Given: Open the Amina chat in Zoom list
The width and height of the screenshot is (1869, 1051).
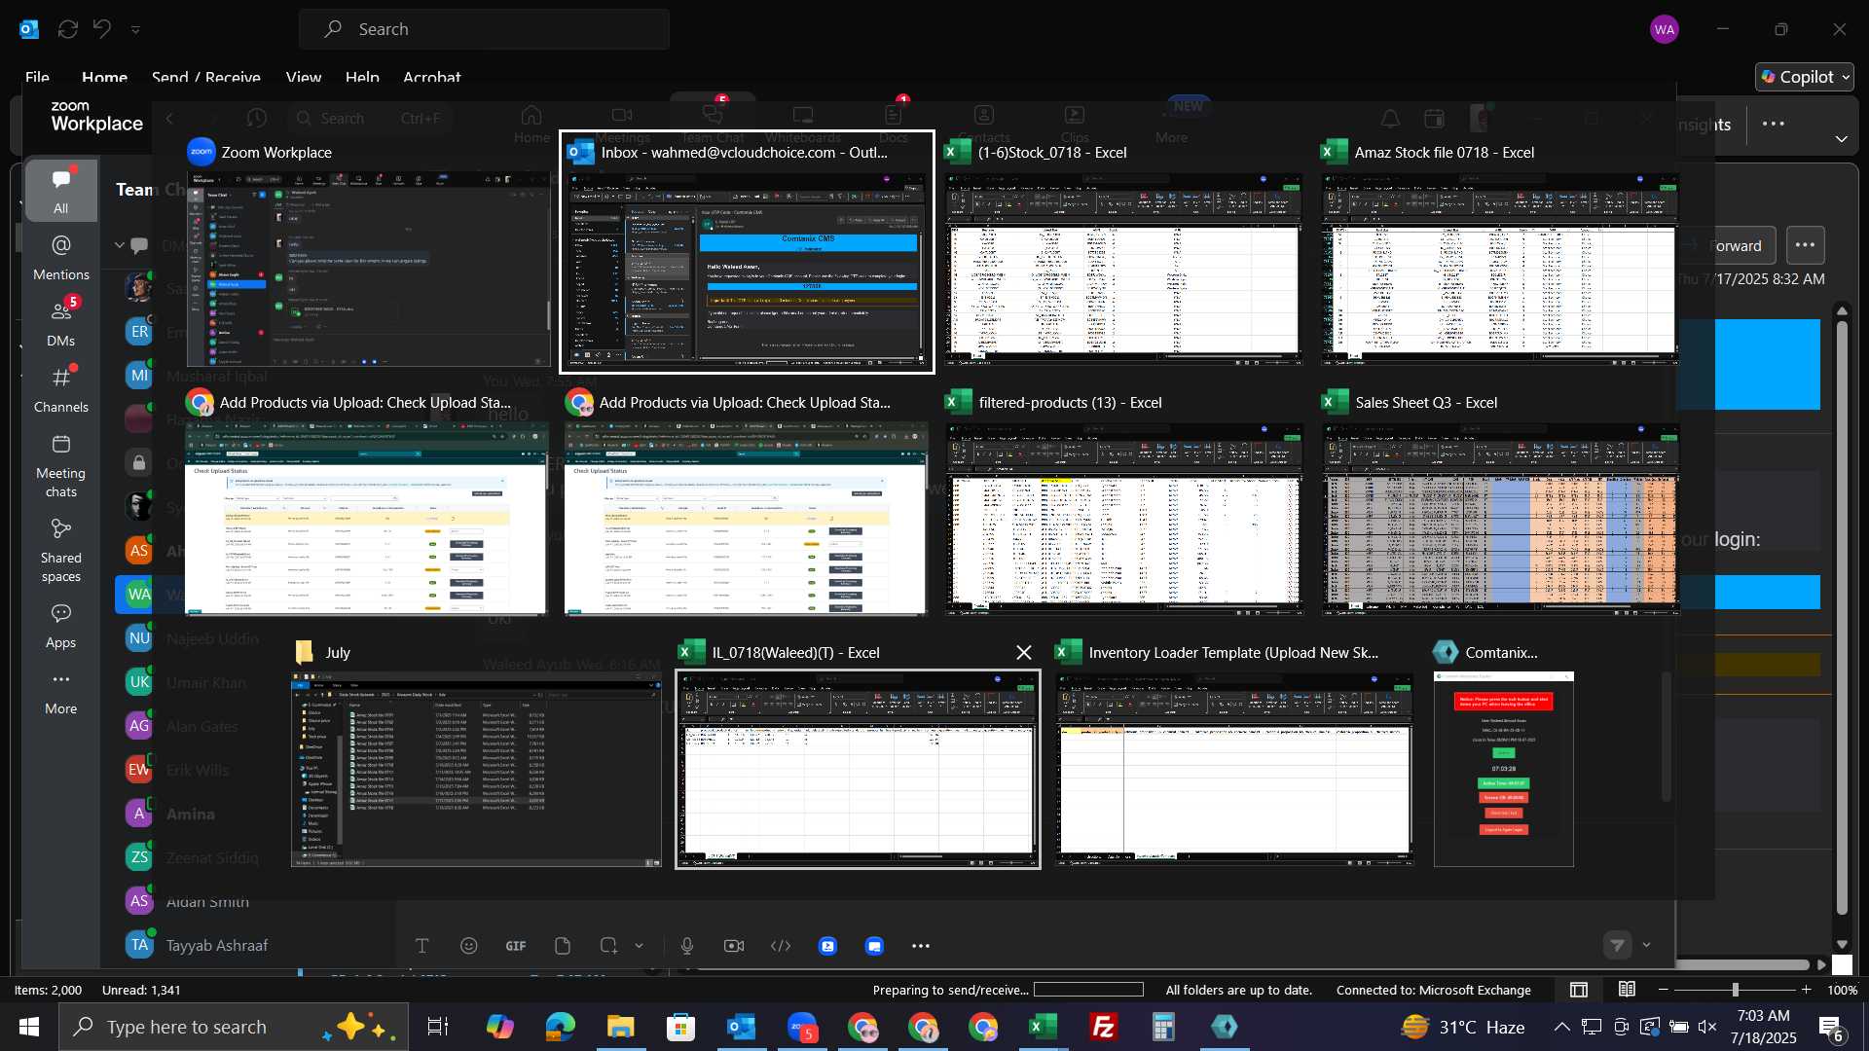Looking at the screenshot, I should 191,814.
